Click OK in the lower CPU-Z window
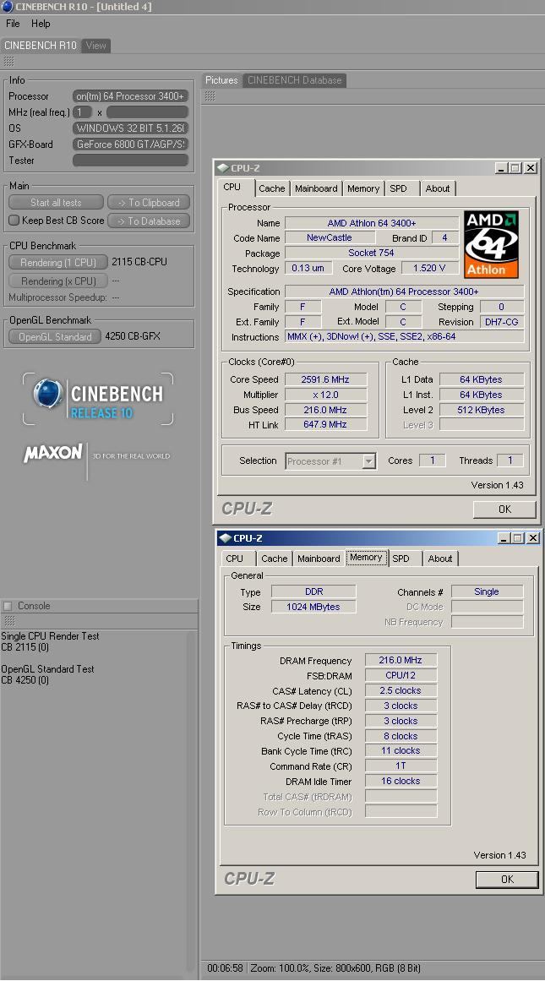This screenshot has width=545, height=992. coord(507,880)
